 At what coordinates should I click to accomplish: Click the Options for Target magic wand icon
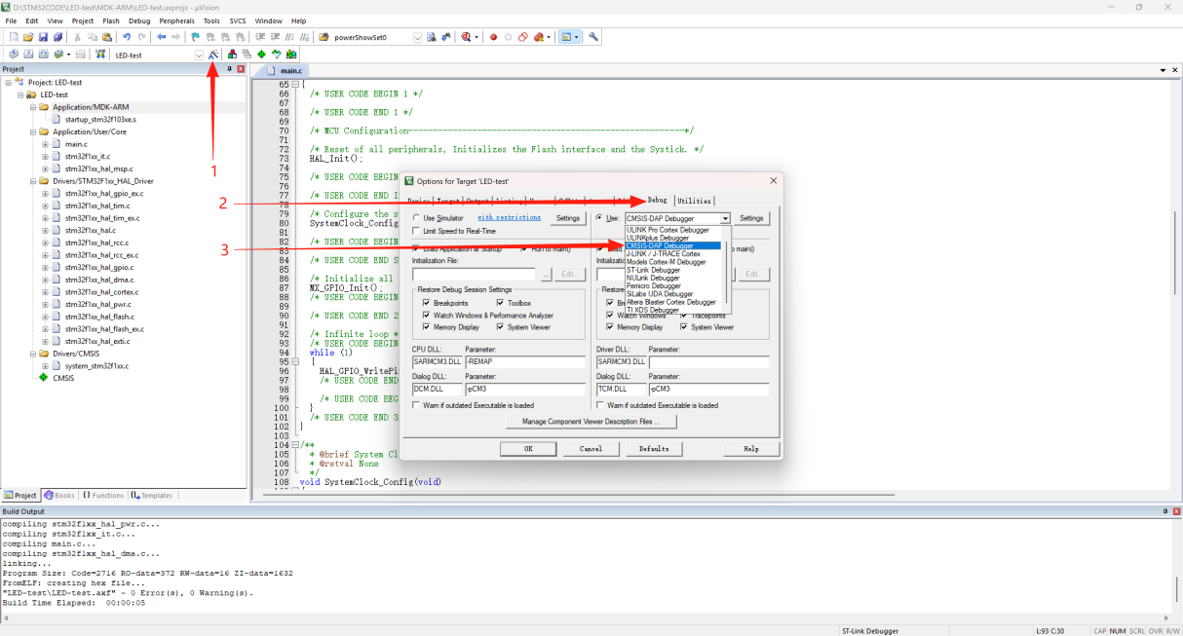point(213,55)
